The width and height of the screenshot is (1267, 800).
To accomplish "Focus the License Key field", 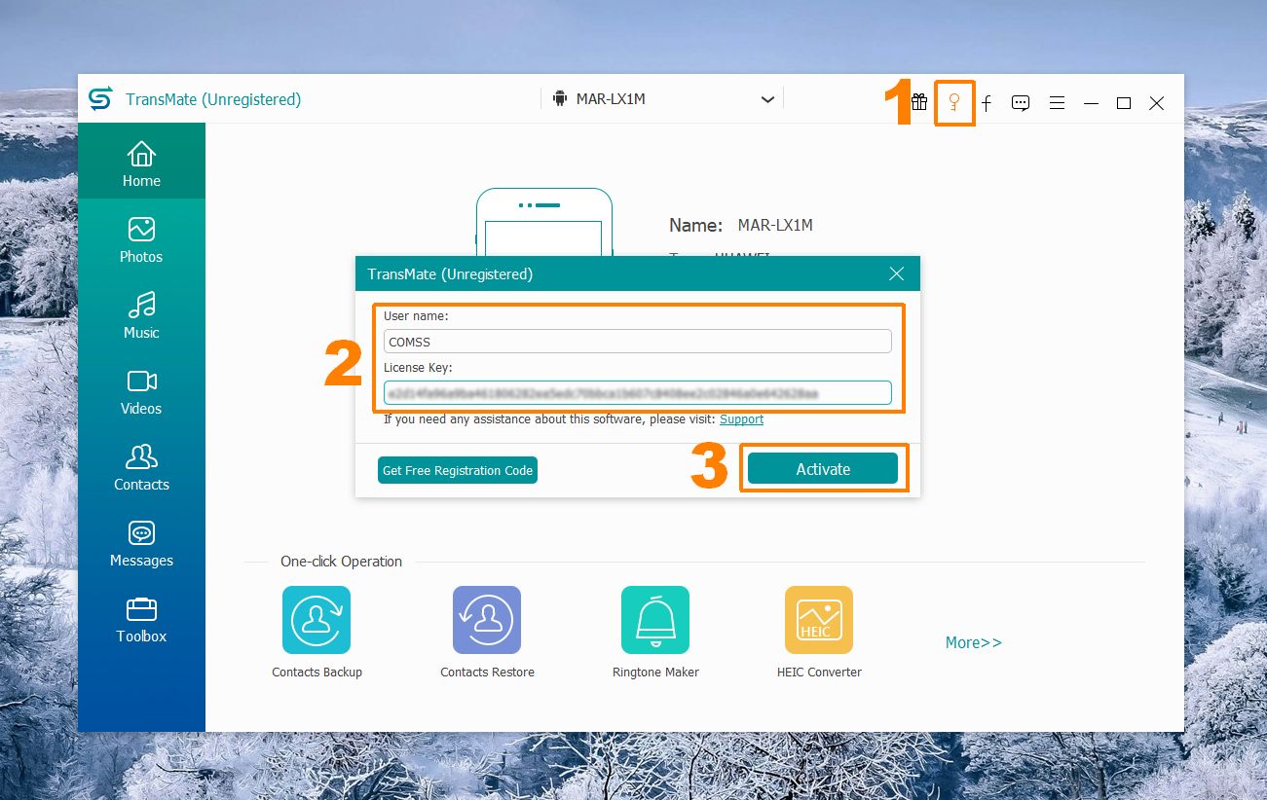I will click(x=638, y=392).
